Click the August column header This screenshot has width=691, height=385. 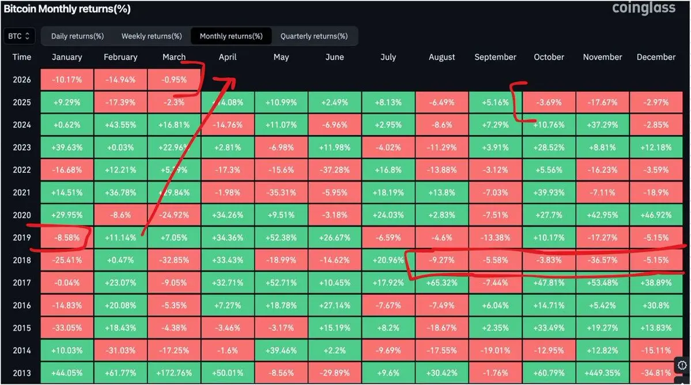441,57
